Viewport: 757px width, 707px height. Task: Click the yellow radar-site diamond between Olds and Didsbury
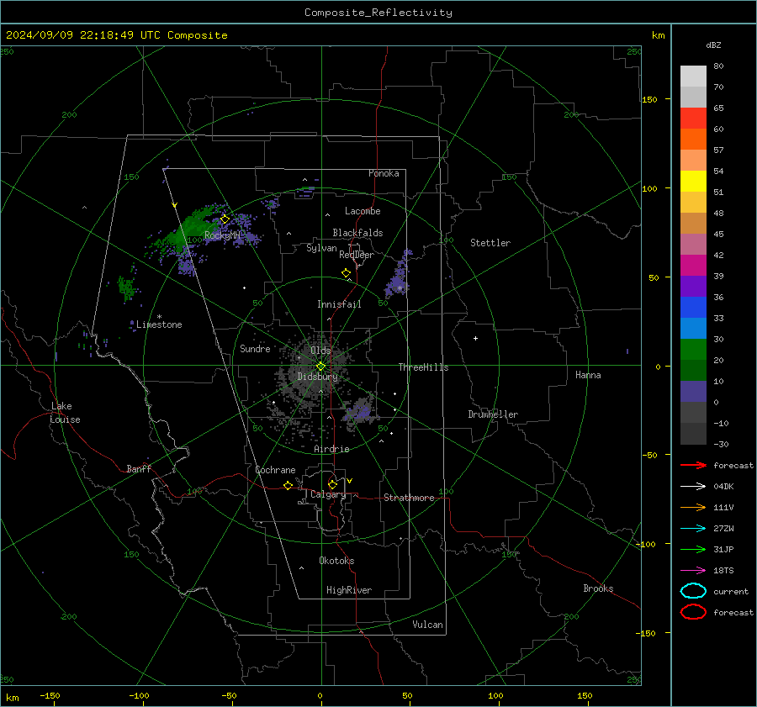tap(320, 366)
